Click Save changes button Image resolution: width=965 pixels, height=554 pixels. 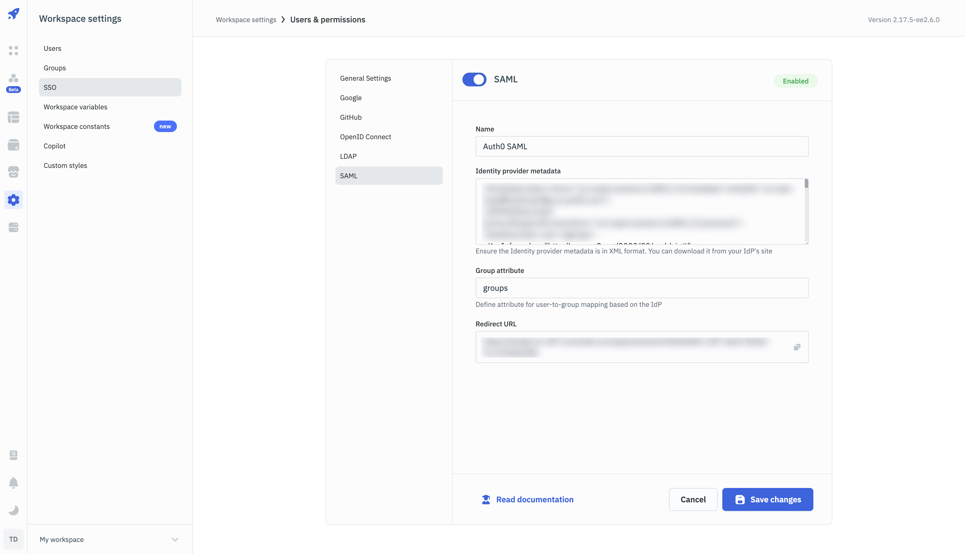767,499
